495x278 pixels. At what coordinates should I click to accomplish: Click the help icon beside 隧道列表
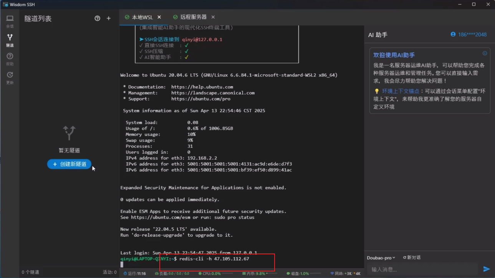[98, 18]
